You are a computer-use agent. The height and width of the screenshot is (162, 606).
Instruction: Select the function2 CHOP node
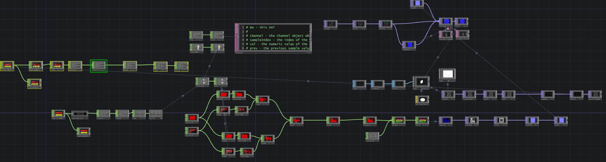tap(241, 111)
